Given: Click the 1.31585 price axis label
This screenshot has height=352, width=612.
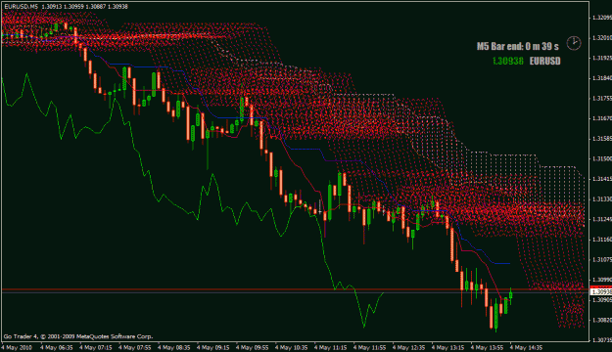Looking at the screenshot, I should tap(602, 139).
